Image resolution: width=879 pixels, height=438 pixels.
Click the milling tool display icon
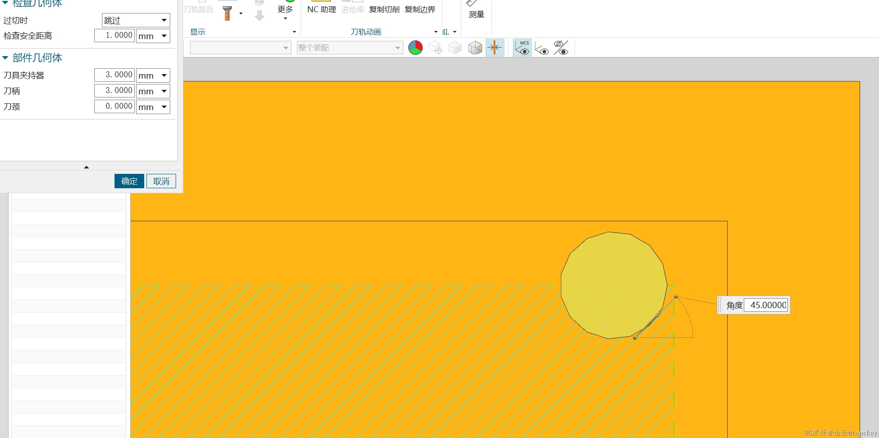pos(227,13)
